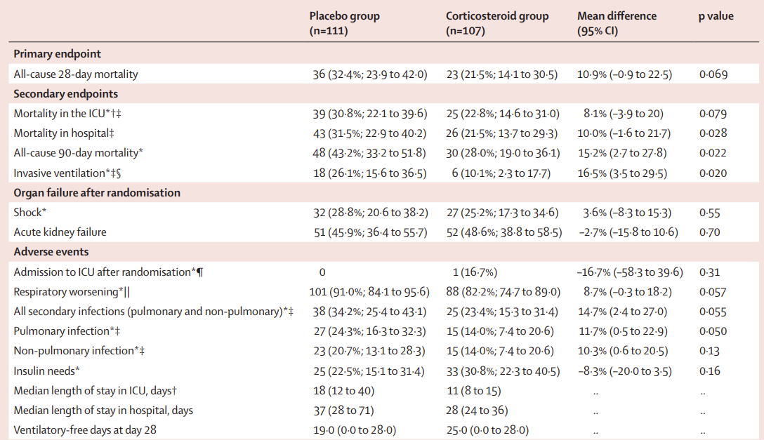Select the 'Mean difference (95% CI)' header
This screenshot has height=440, width=764.
point(617,23)
